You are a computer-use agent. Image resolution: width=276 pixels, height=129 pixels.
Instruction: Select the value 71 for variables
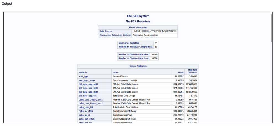pos(156,43)
